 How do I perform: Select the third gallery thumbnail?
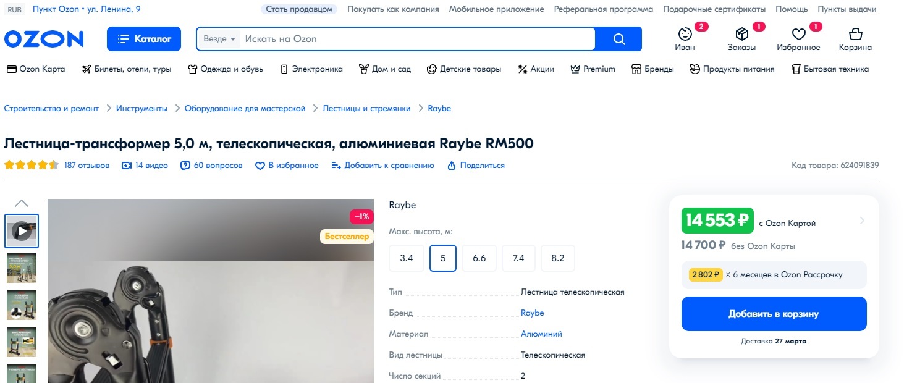click(x=22, y=305)
